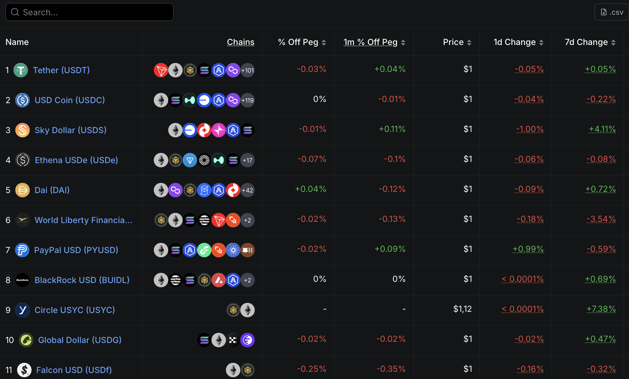Click the Ethereum chain icon on USD Coin row
This screenshot has width=629, height=379.
tap(161, 100)
